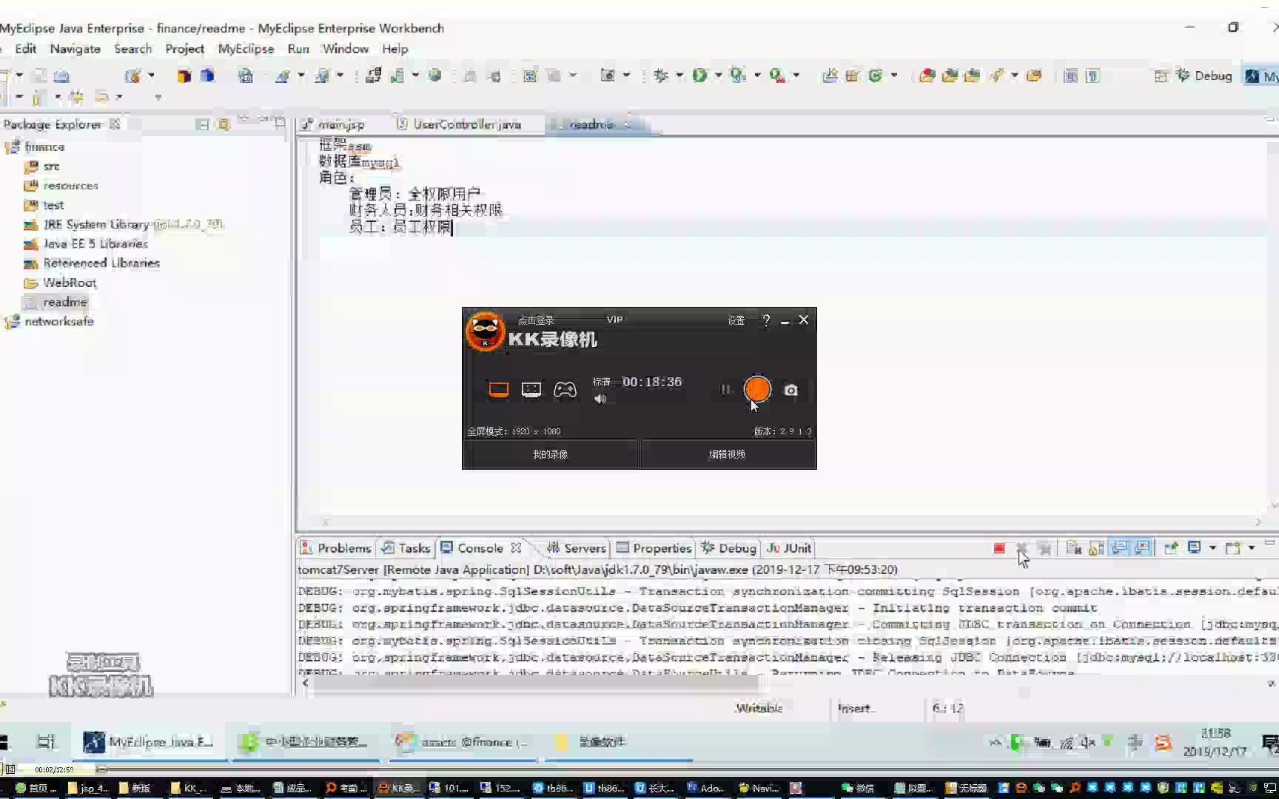This screenshot has width=1279, height=799.
Task: Click the 点击登录 login link
Action: [536, 320]
